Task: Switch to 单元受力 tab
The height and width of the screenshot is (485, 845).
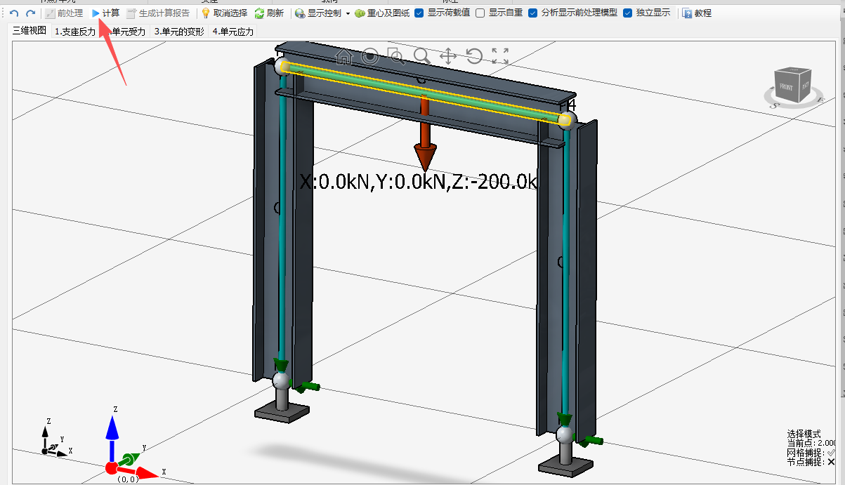Action: click(x=128, y=32)
